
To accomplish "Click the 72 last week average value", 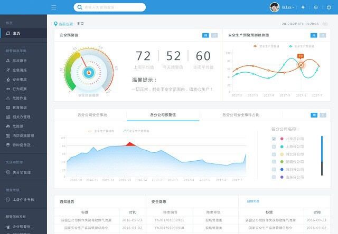I will click(x=143, y=56).
